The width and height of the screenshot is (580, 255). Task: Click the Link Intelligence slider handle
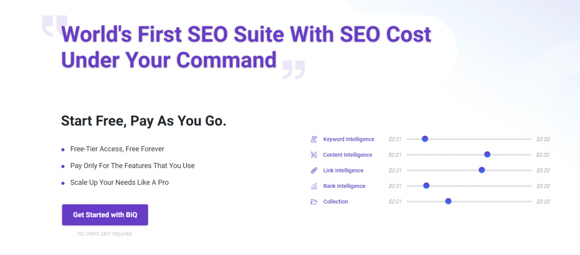click(x=482, y=170)
